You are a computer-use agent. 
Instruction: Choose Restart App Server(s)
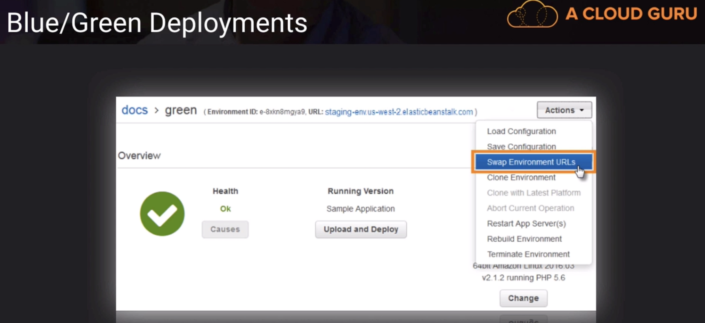[x=526, y=223]
